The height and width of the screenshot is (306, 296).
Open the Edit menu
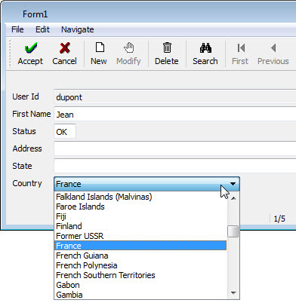[x=42, y=29]
